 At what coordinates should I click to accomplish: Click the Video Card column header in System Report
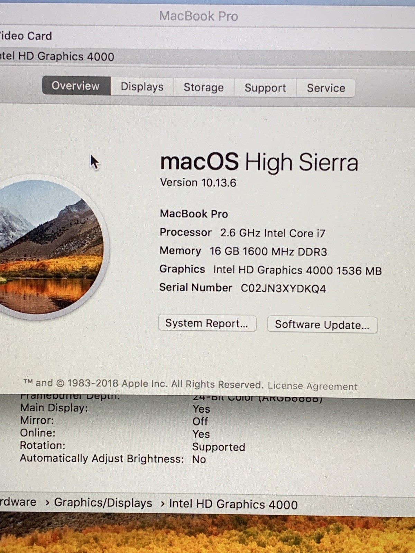26,36
